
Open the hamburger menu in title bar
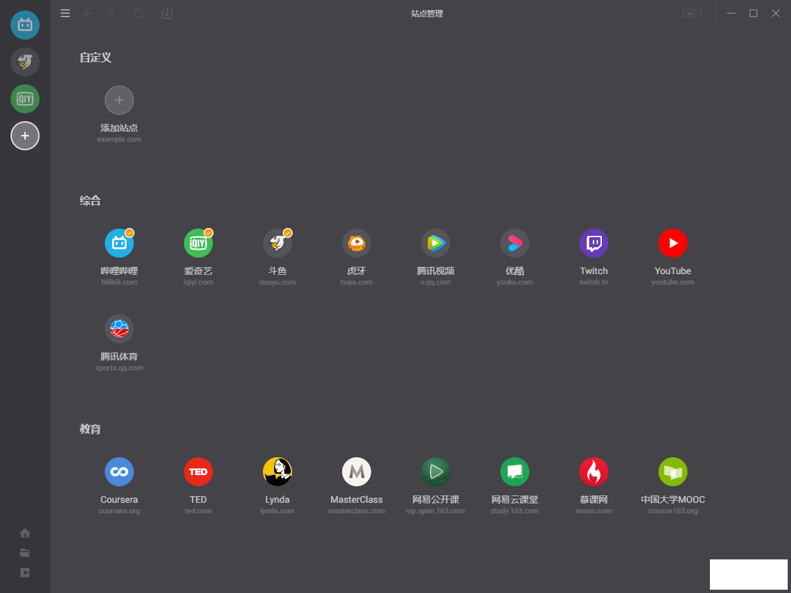click(65, 13)
